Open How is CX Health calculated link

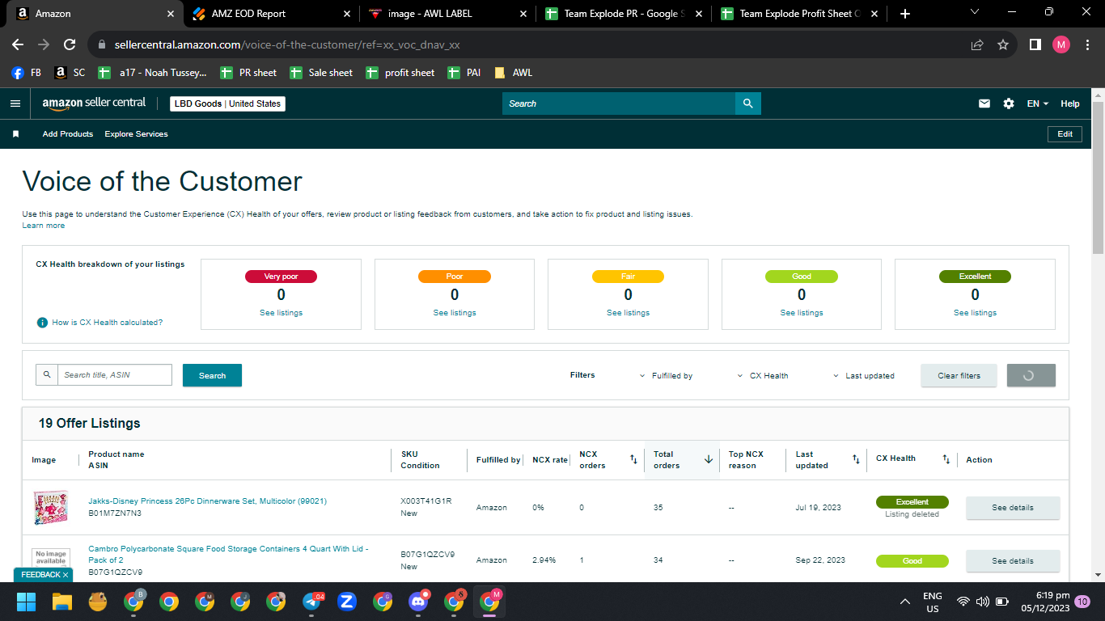(108, 323)
